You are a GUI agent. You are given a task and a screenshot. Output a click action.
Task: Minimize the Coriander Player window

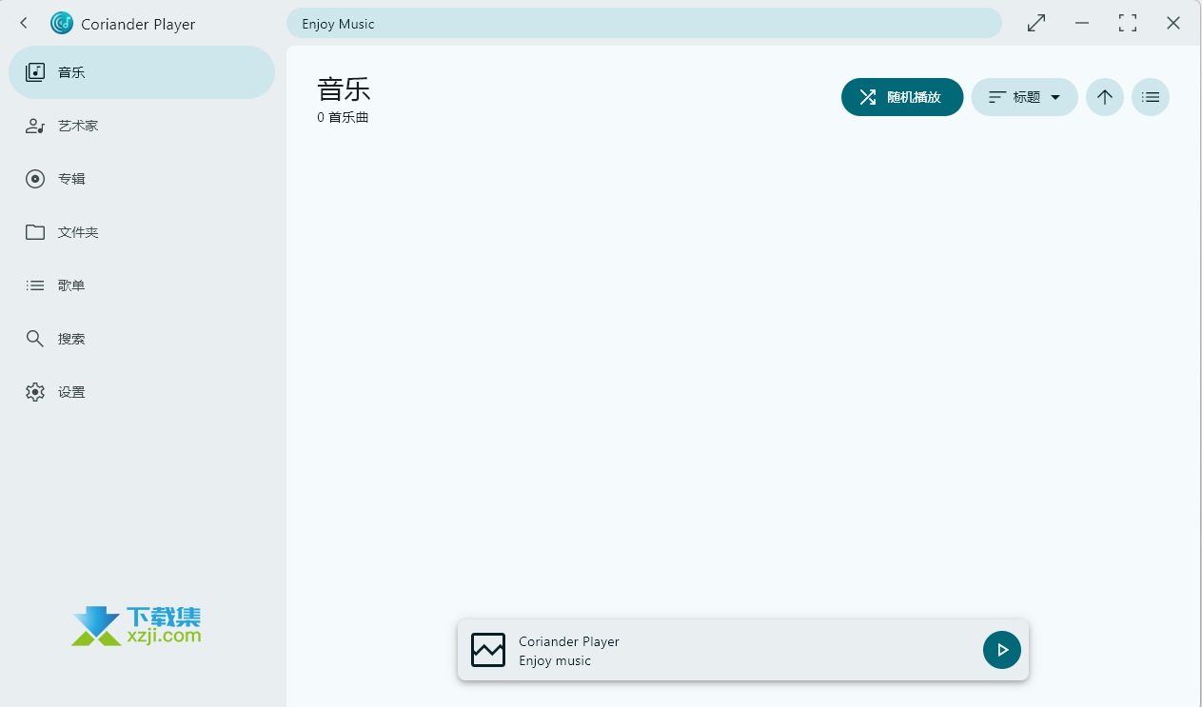pos(1082,24)
